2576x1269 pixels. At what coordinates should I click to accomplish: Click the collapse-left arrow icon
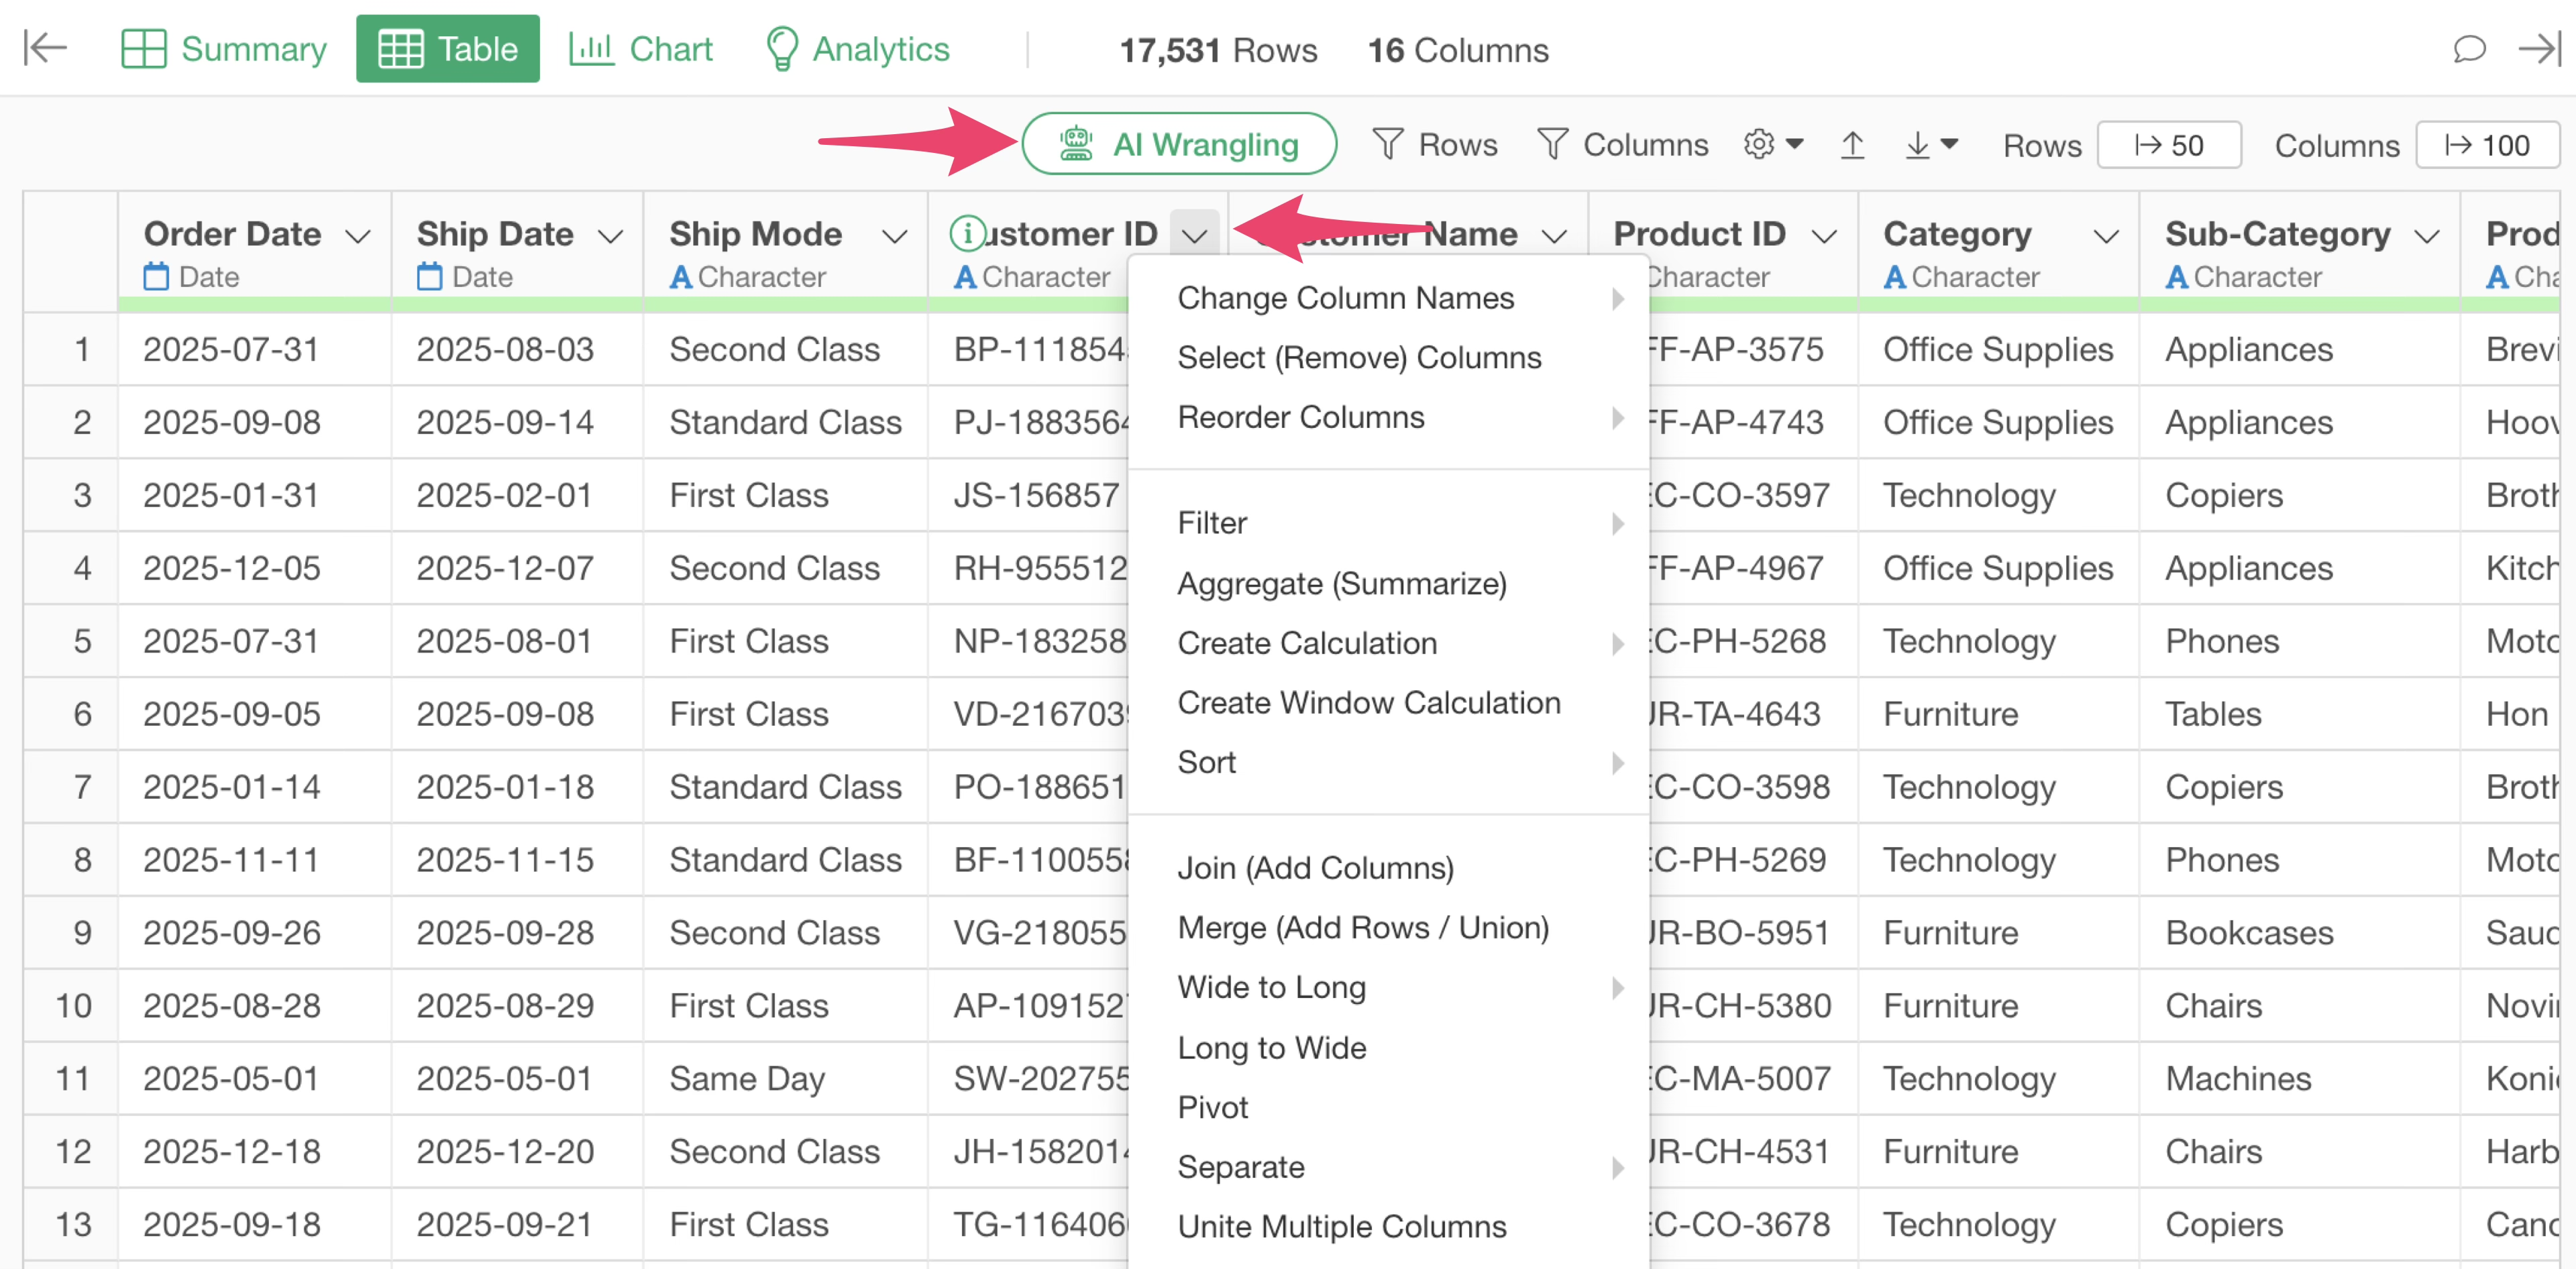click(45, 48)
